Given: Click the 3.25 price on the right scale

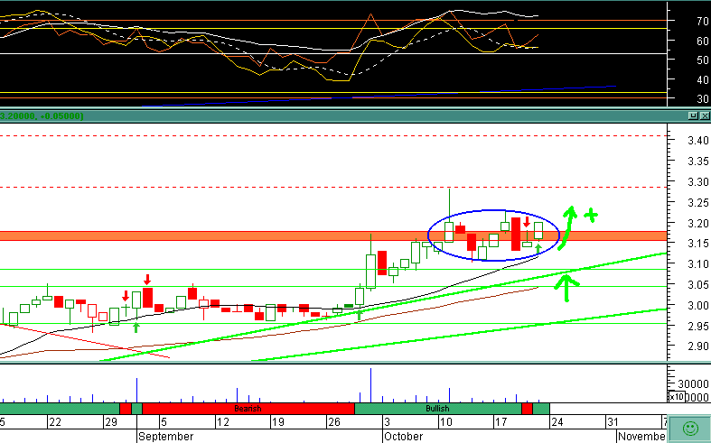Looking at the screenshot, I should click(697, 202).
